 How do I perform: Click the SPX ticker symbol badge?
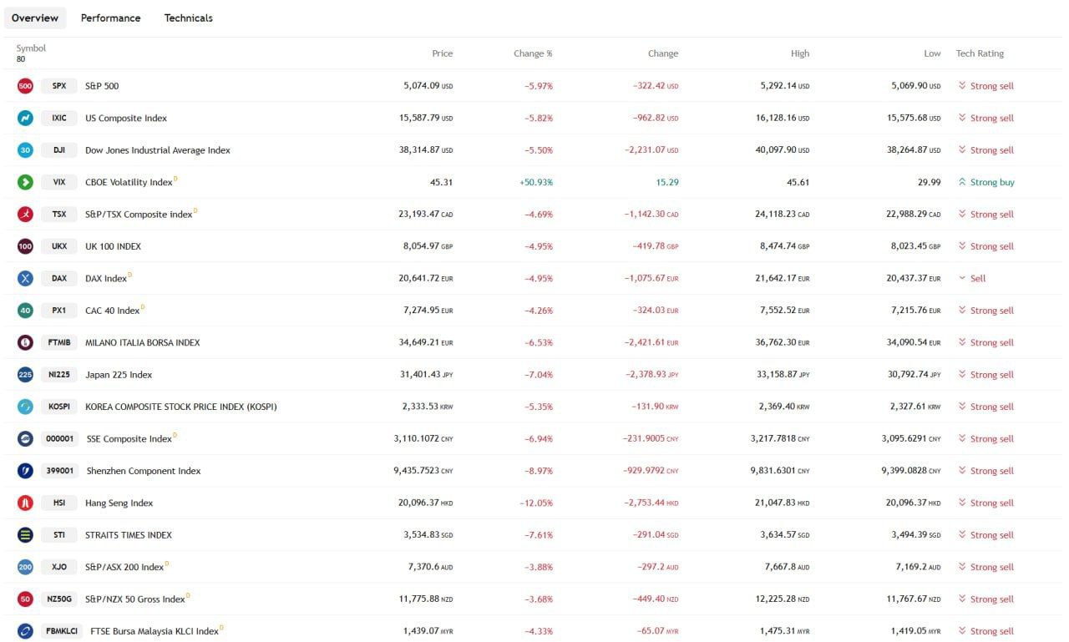[58, 86]
